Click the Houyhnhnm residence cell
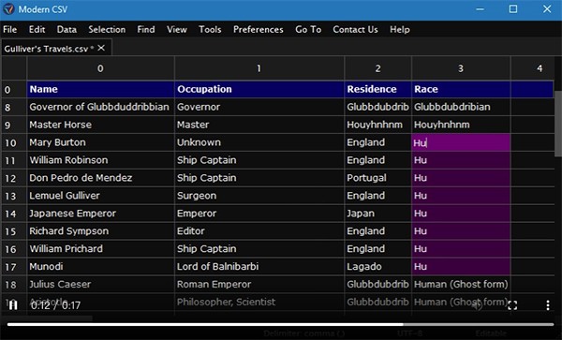 coord(377,125)
